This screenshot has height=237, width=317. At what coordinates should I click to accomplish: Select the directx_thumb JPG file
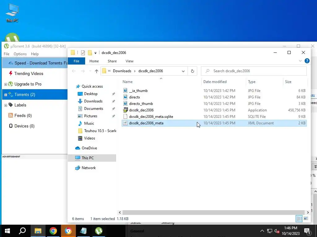pos(214,104)
